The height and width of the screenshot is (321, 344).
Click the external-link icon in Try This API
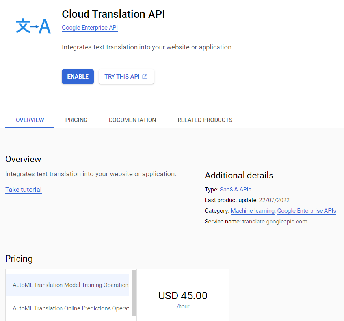click(x=145, y=77)
